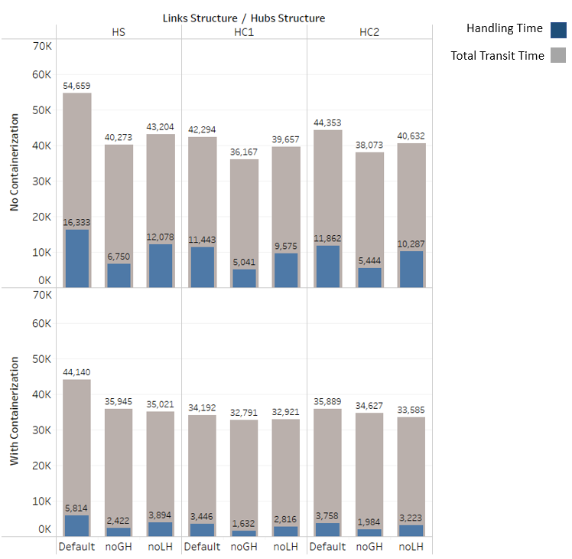
Task: Click the Default axis label under HC1
Action: 202,547
